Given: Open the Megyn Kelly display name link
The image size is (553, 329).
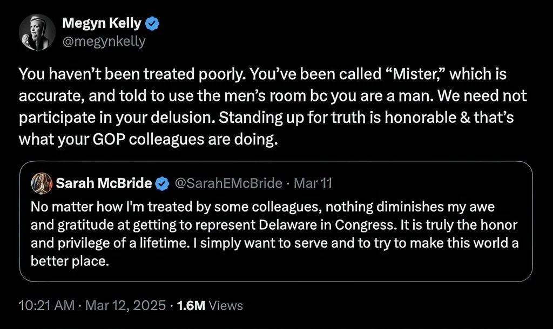Looking at the screenshot, I should 102,24.
